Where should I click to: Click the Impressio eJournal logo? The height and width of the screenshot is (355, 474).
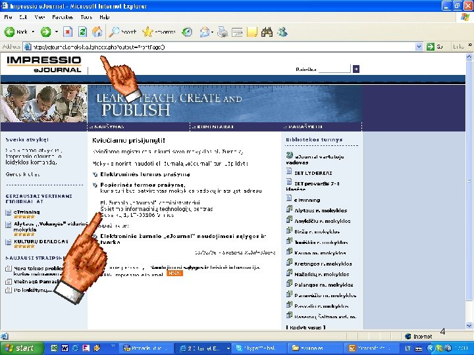pos(44,64)
